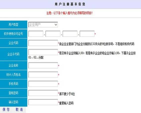This screenshot has height=113, width=141.
Task: Click the 手机号码 input field
Action: (x=43, y=84)
